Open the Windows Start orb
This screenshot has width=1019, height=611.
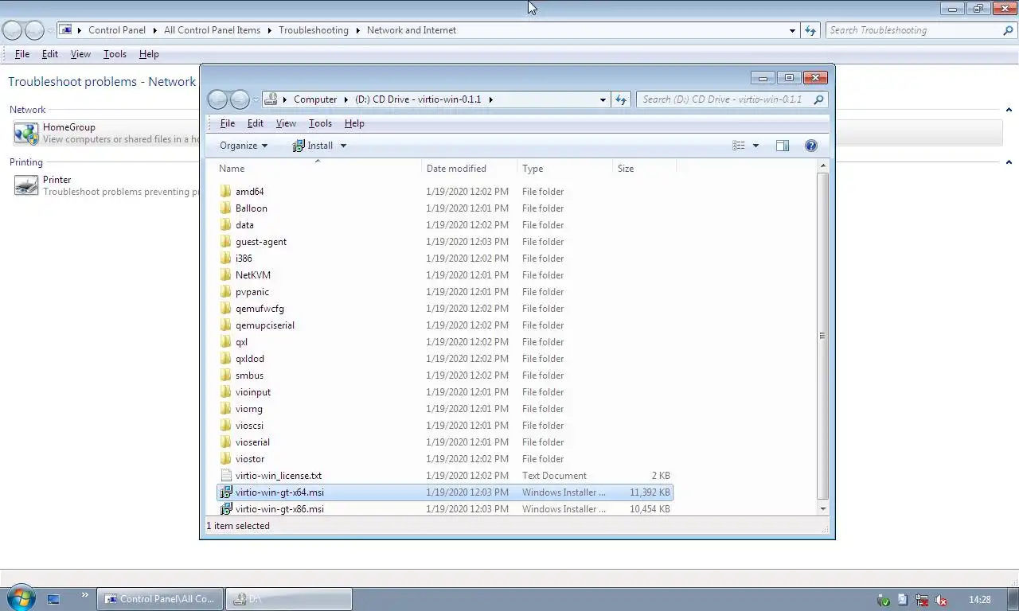[x=21, y=598]
